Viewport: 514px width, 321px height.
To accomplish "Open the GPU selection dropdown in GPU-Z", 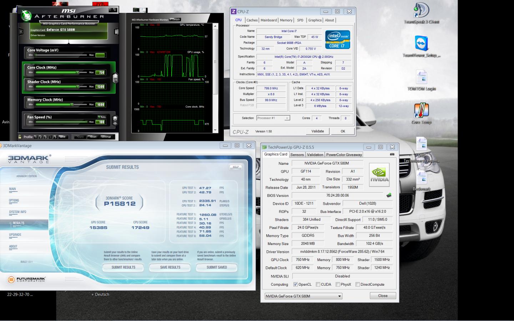I will point(339,296).
